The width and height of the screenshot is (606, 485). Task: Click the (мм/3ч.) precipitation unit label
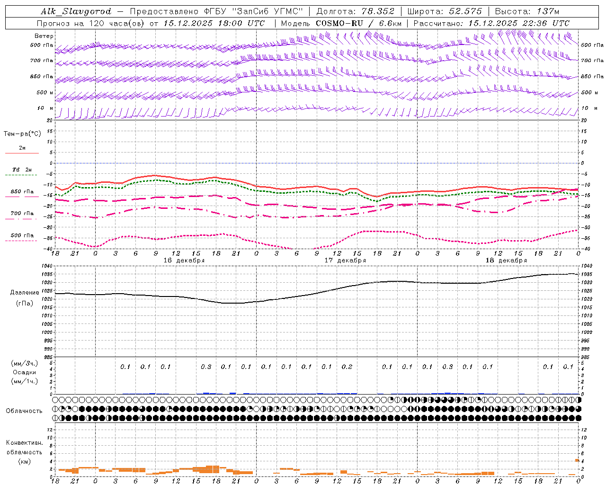[25, 363]
